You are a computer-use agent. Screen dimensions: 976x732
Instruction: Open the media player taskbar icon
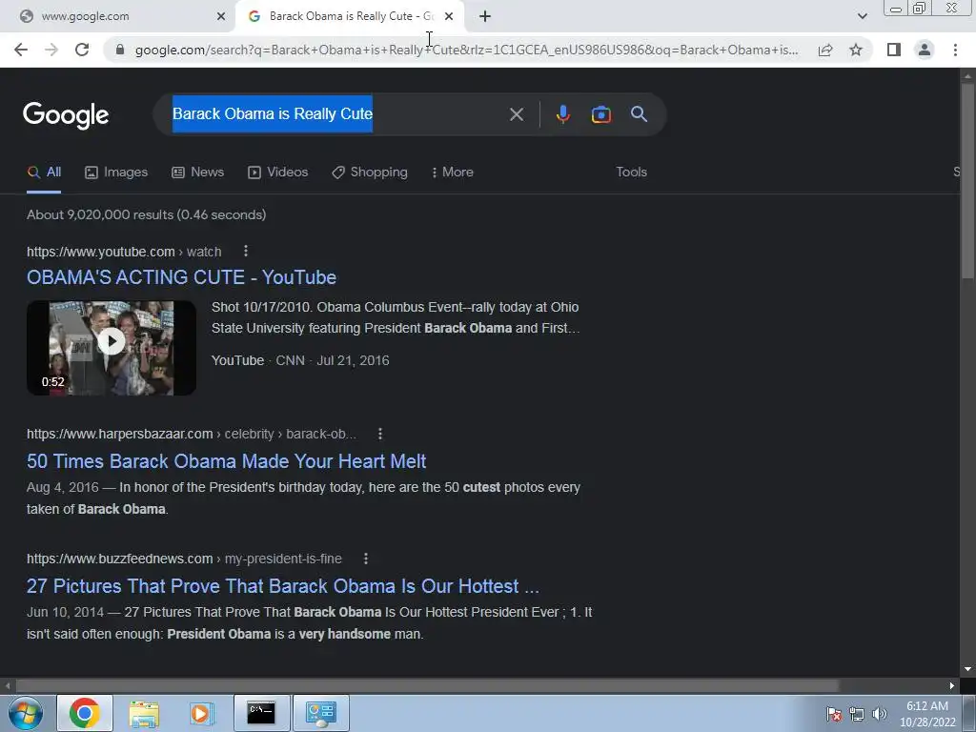[201, 713]
